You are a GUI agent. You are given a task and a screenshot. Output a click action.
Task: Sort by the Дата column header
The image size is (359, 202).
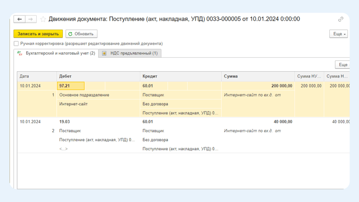tap(37, 76)
